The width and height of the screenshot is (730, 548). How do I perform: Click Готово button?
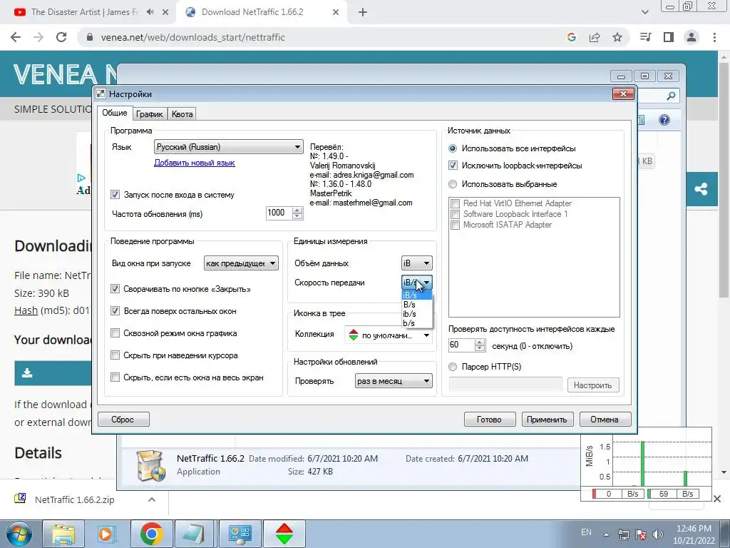click(489, 420)
